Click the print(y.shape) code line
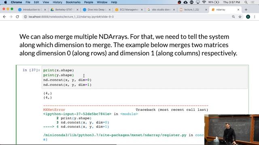 [58, 75]
